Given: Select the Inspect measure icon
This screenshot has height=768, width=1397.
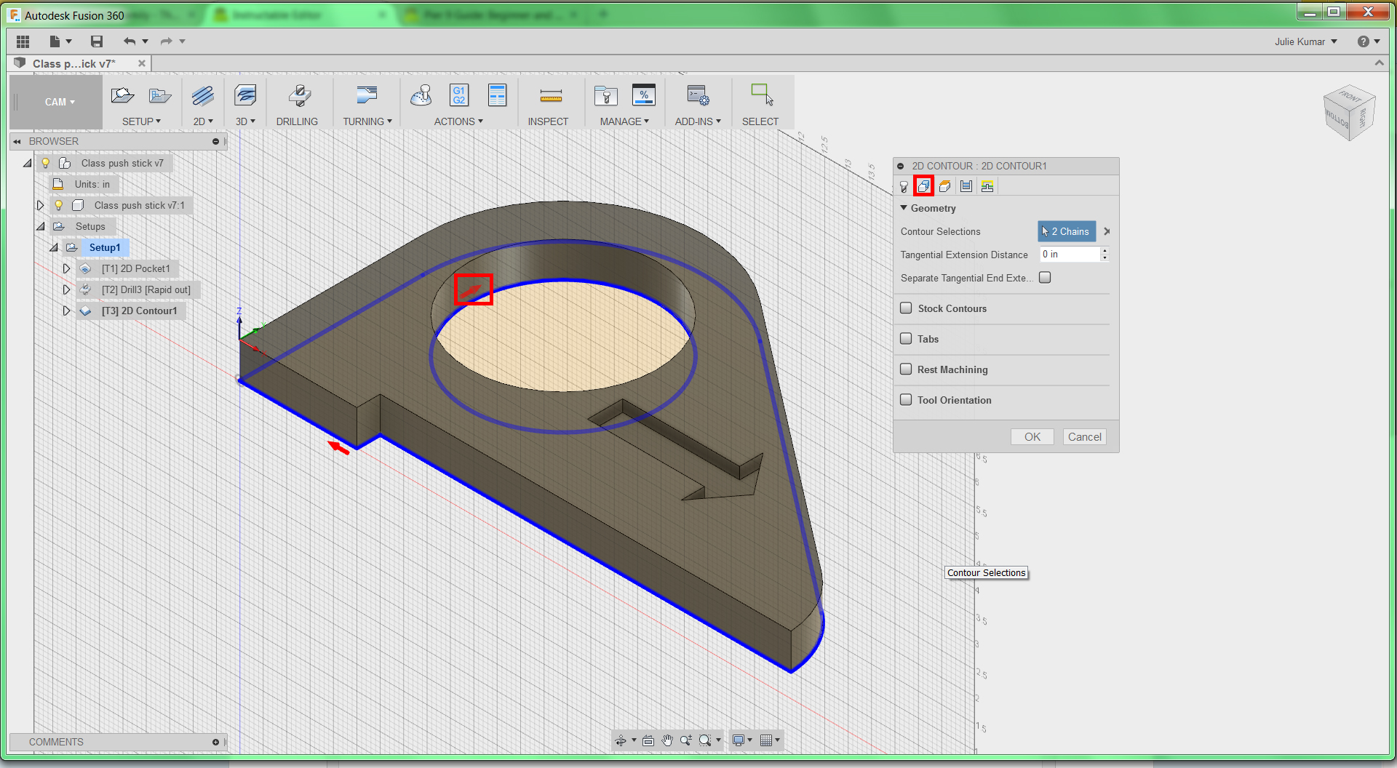Looking at the screenshot, I should [551, 95].
